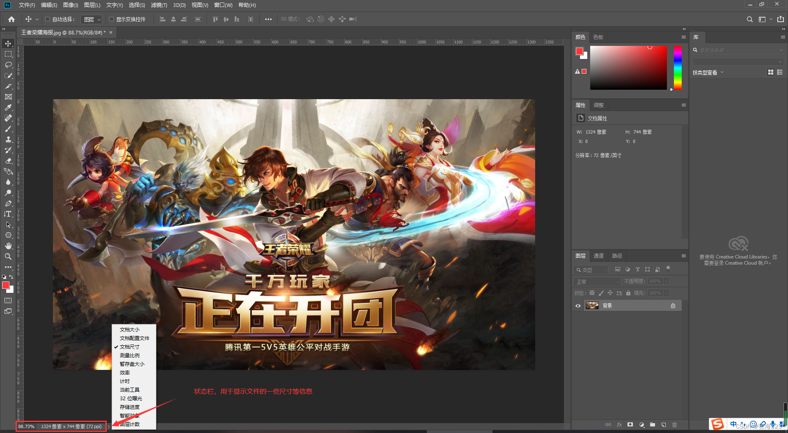Screen dimensions: 788x433
Task: Enable Show Transform Controls checkbox
Action: [x=111, y=19]
